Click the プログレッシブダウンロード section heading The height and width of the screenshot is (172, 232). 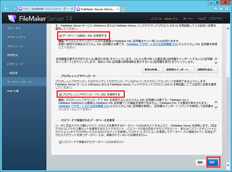(78, 76)
